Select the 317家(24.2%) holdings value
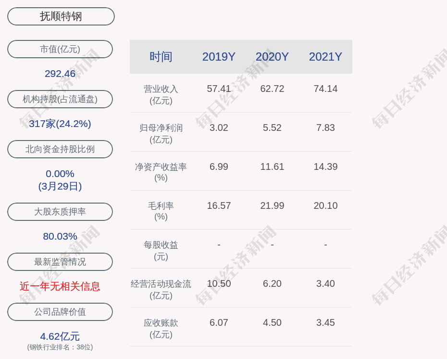Screen dimensions: 447x359 click(x=60, y=124)
